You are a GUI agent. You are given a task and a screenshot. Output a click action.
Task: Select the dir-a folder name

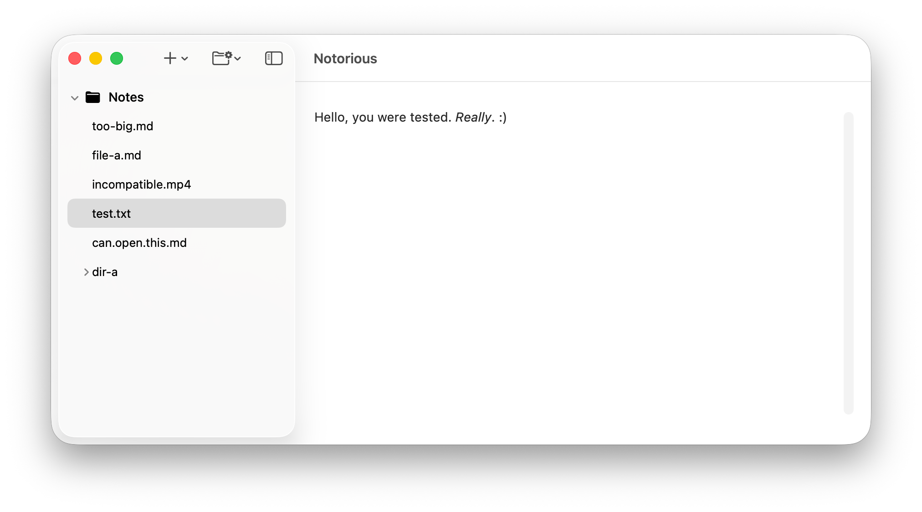tap(105, 272)
